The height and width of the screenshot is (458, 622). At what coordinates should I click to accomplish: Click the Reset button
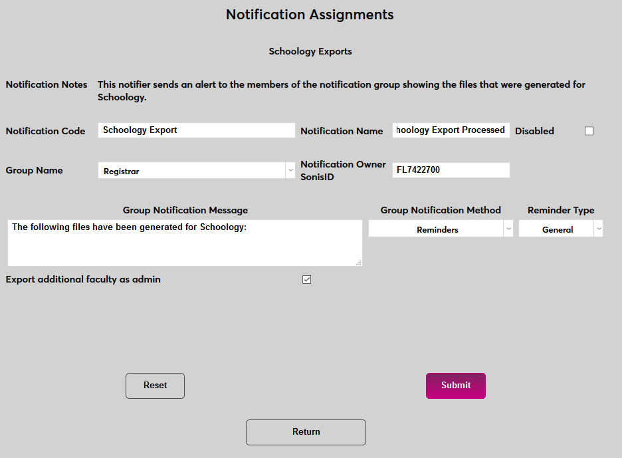click(x=155, y=386)
